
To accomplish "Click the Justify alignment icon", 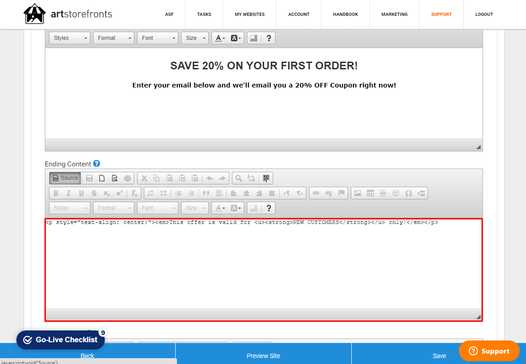I will pos(272,193).
